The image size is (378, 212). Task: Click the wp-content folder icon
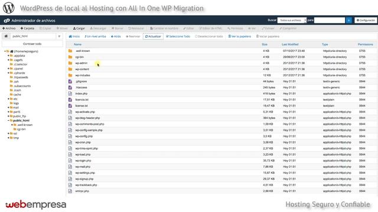[x=70, y=69]
